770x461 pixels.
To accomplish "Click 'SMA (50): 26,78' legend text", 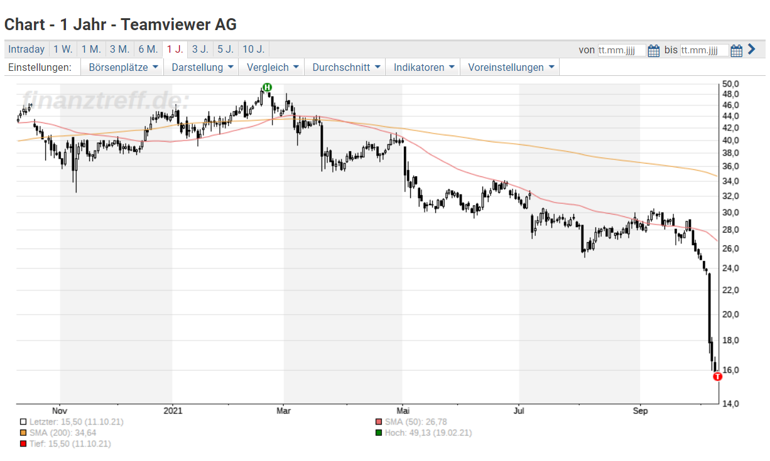I will click(416, 422).
